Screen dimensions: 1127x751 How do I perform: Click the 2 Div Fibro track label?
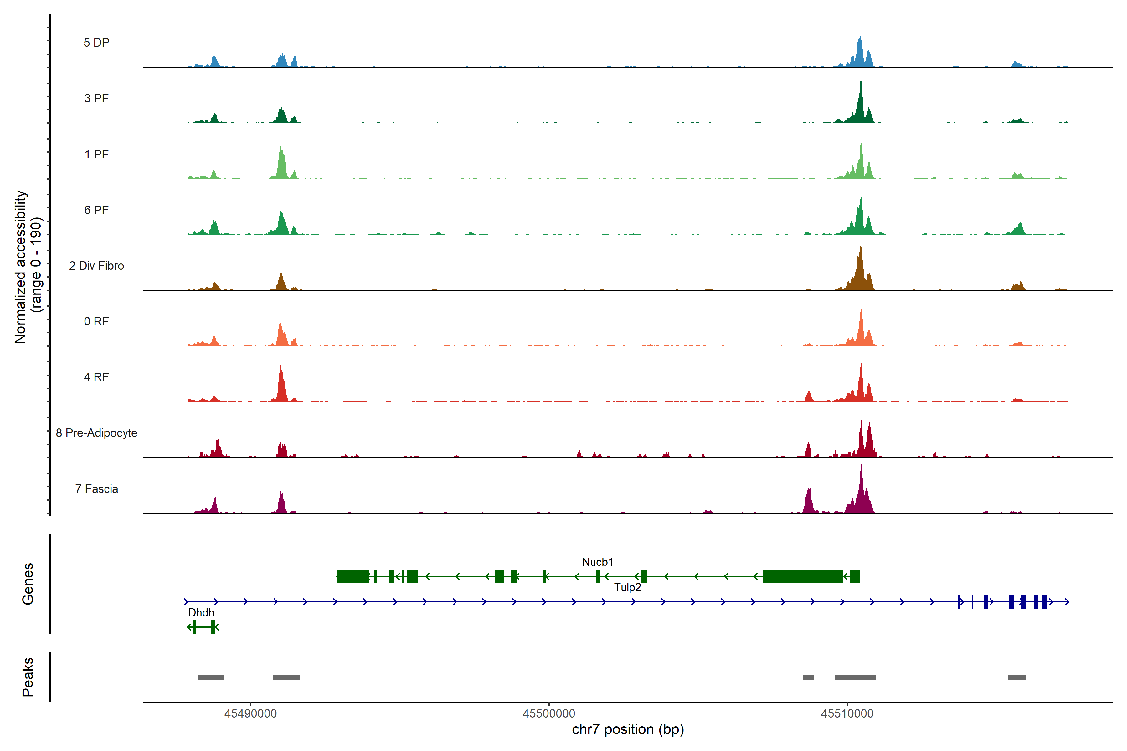[96, 266]
